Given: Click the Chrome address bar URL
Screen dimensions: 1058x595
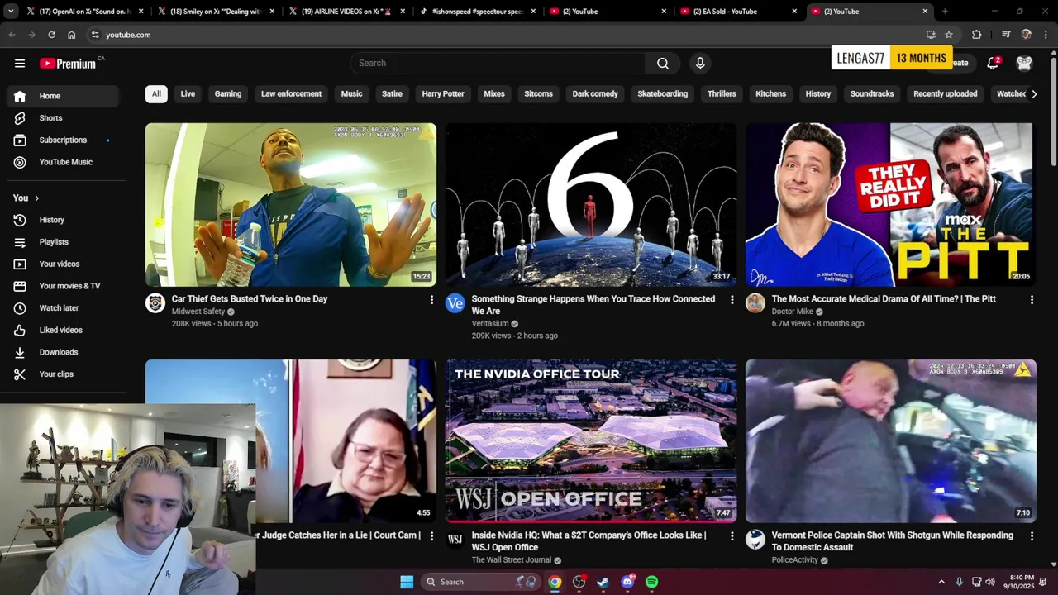Looking at the screenshot, I should tap(128, 35).
